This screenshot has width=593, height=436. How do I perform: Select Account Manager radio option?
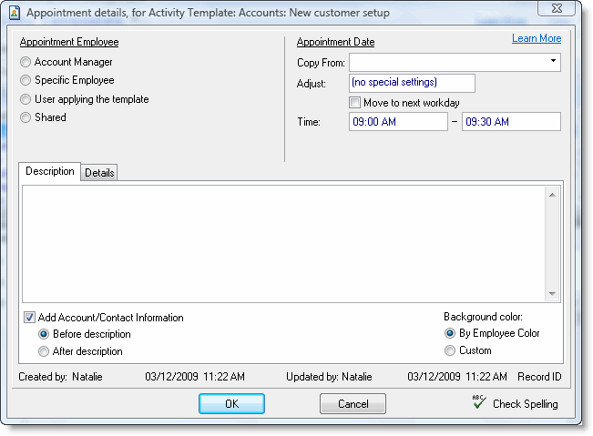coord(26,63)
